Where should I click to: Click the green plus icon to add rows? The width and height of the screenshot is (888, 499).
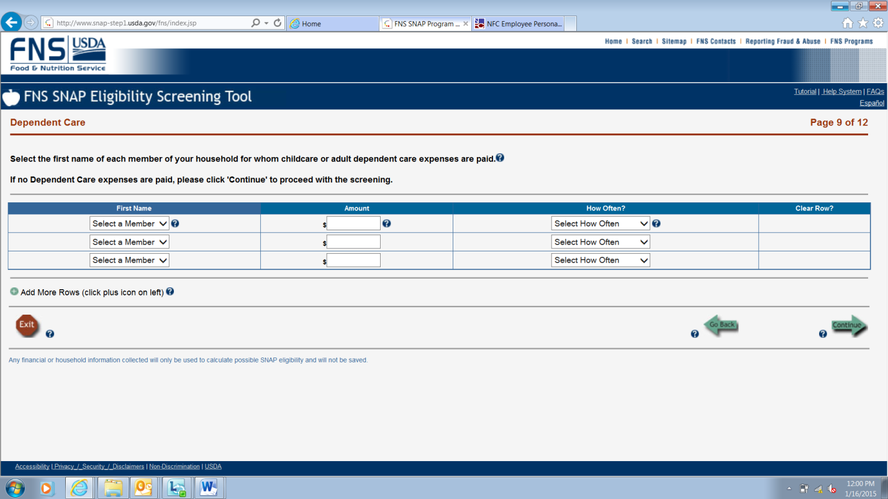(x=14, y=292)
